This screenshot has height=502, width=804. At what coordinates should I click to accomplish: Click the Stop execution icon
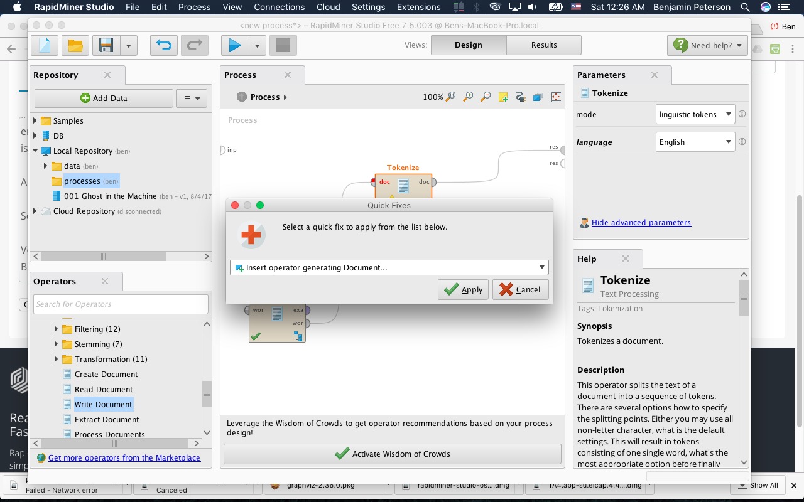[283, 45]
